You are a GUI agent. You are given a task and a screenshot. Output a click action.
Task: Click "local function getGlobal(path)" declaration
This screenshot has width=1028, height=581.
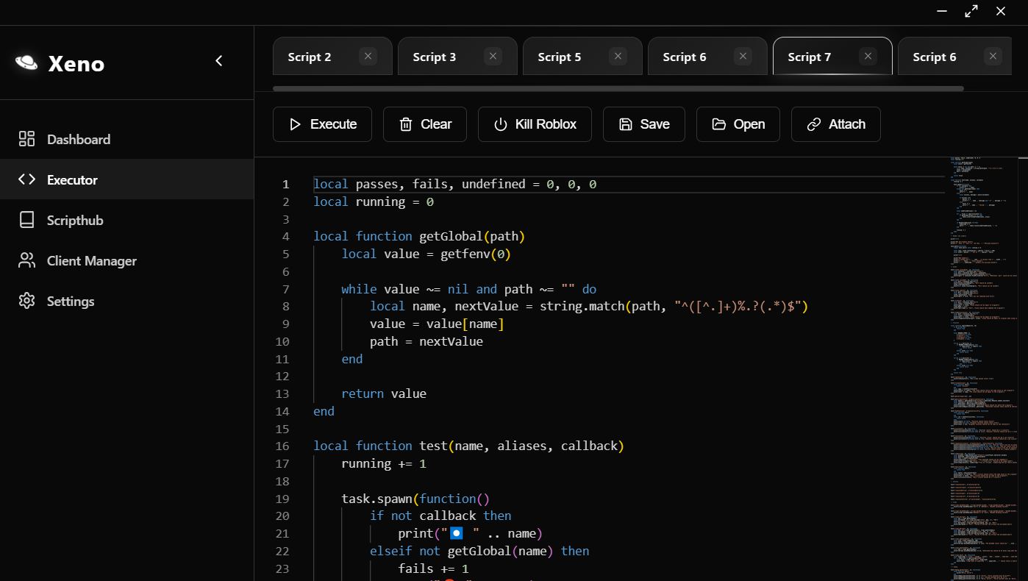pyautogui.click(x=419, y=236)
